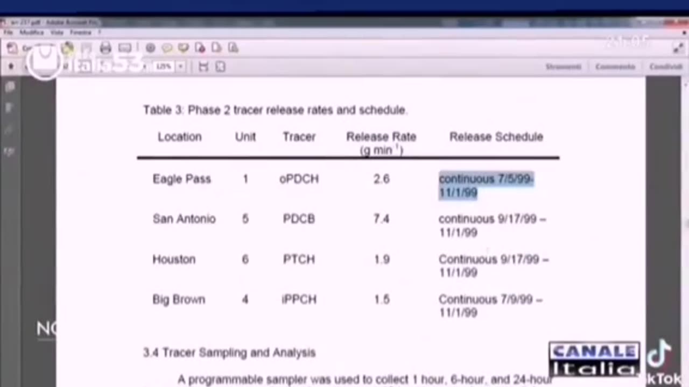Click the 'Houston' location cell

point(174,259)
